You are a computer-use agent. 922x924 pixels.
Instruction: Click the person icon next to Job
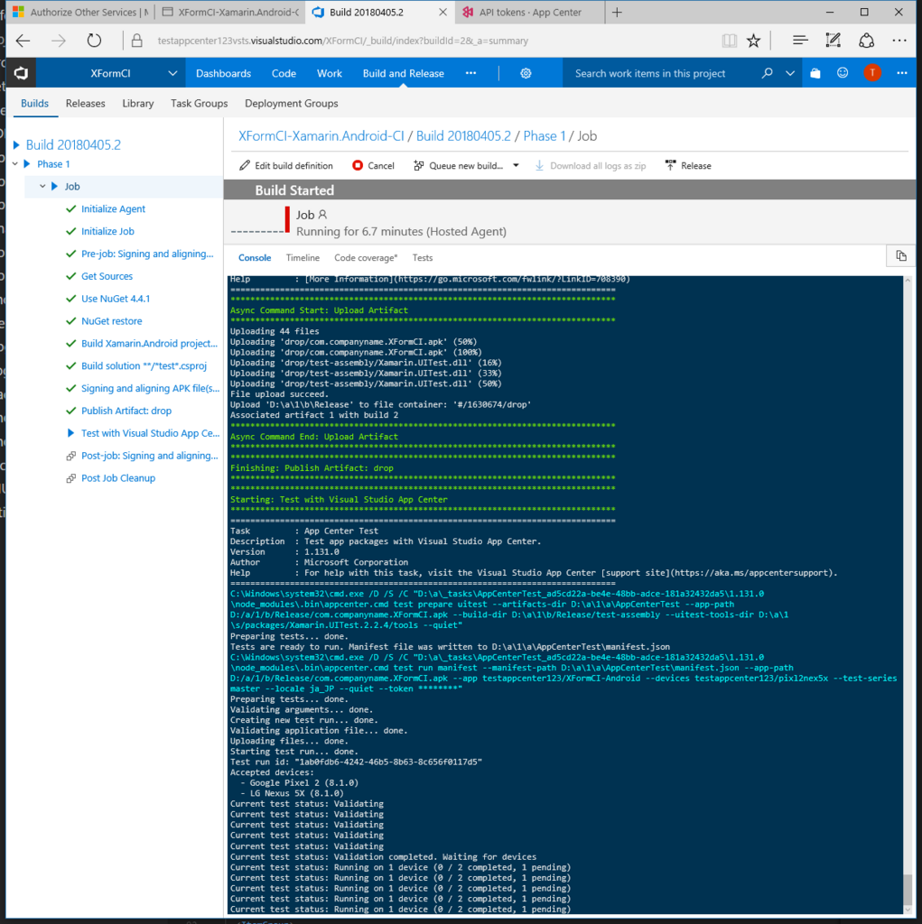tap(322, 215)
